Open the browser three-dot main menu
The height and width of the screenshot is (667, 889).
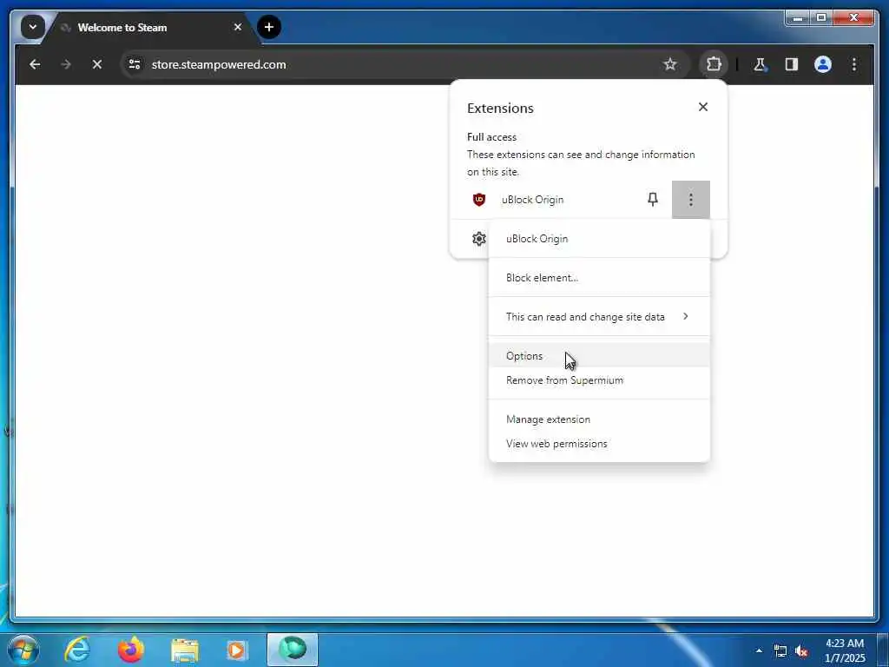click(x=854, y=64)
